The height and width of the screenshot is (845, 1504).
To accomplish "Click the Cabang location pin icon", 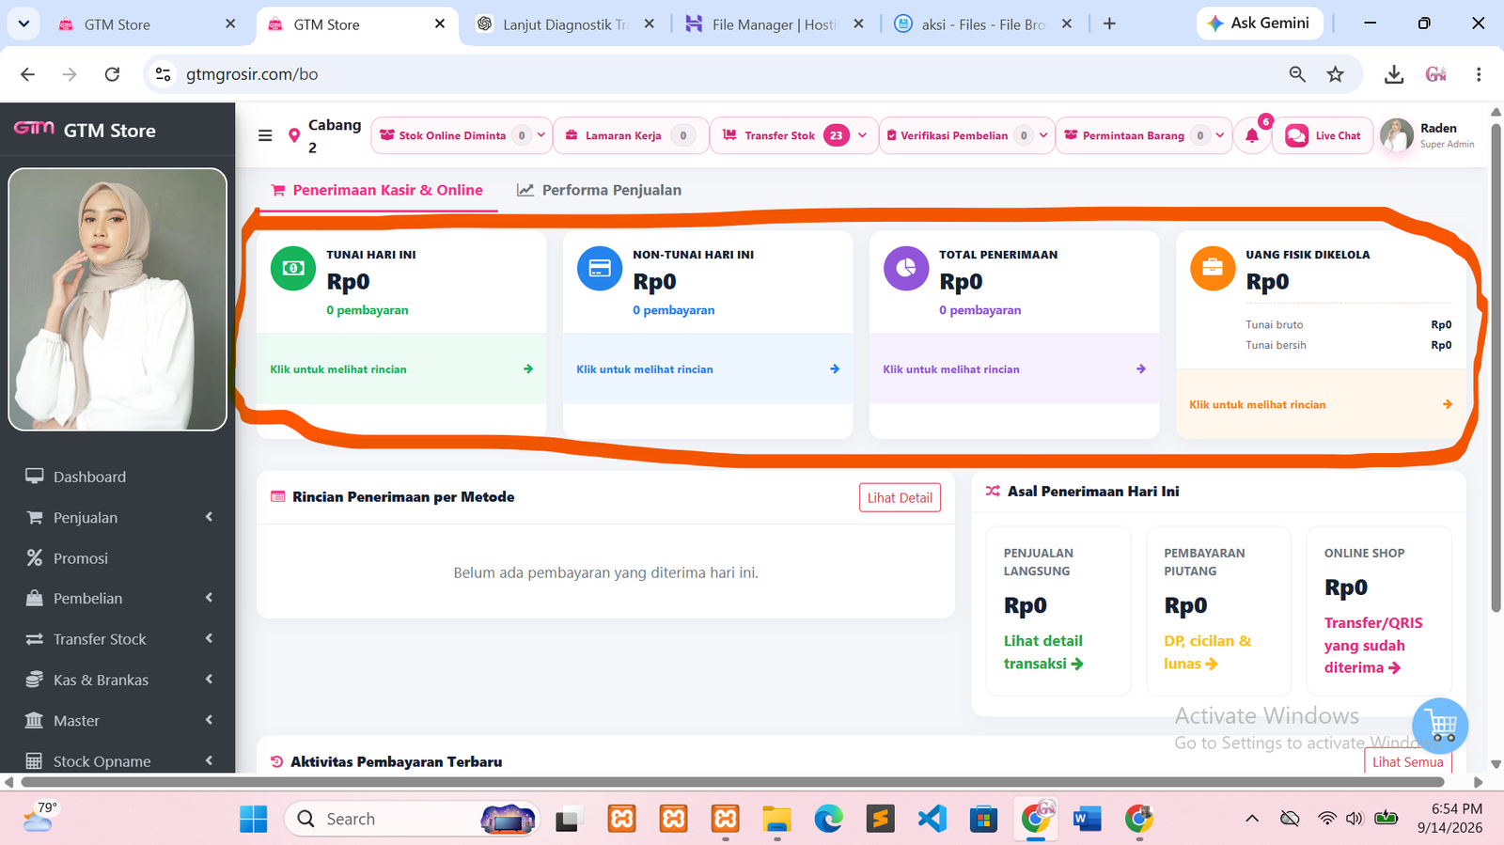I will click(294, 136).
